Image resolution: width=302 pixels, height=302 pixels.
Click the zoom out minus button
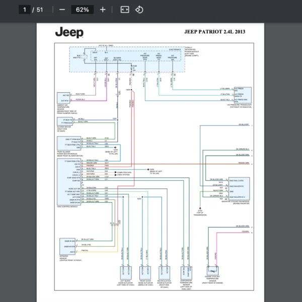tap(62, 10)
